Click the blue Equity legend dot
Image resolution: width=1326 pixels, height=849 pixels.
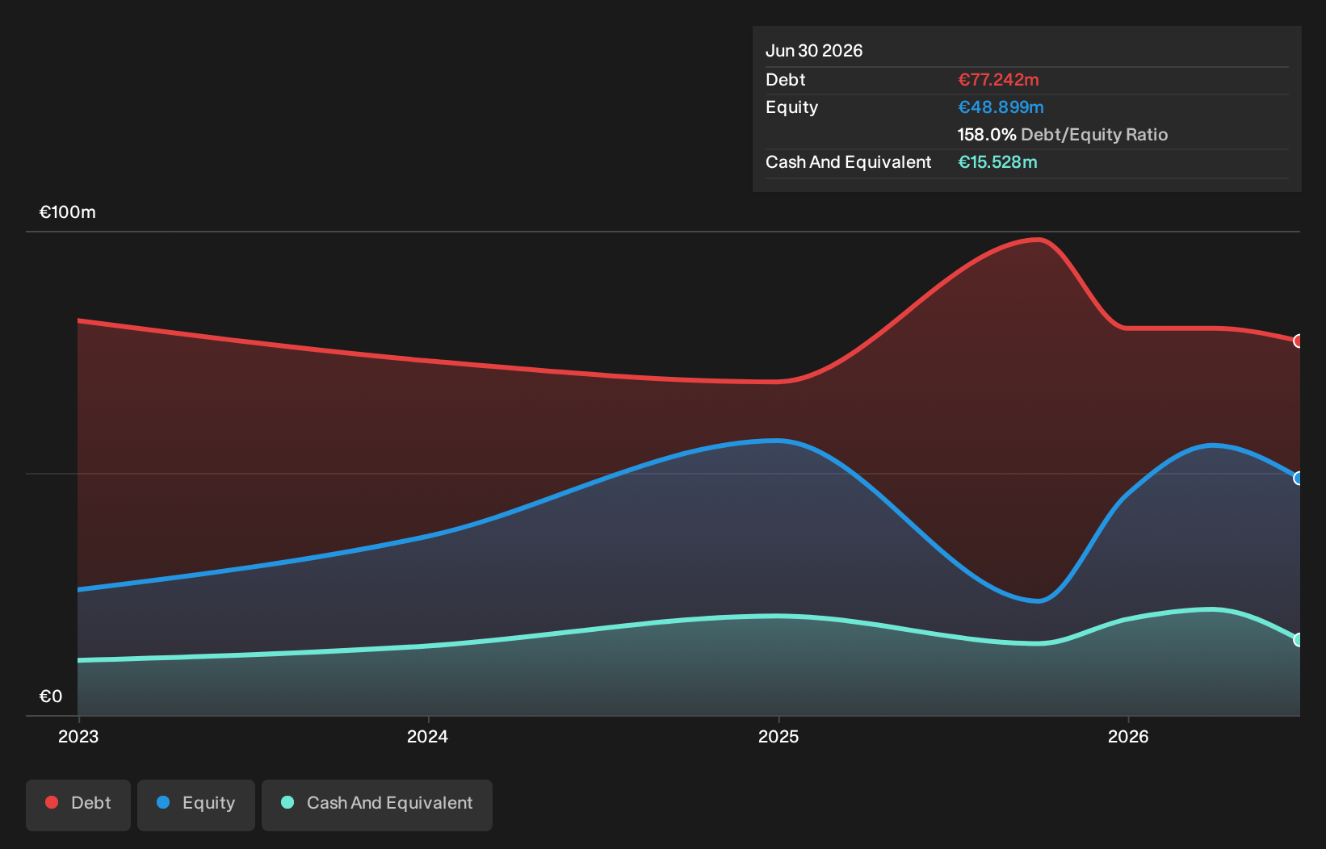(163, 802)
